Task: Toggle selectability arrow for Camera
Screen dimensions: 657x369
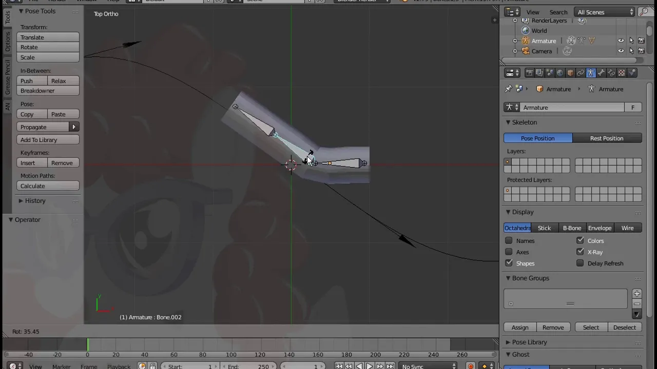Action: pos(631,51)
